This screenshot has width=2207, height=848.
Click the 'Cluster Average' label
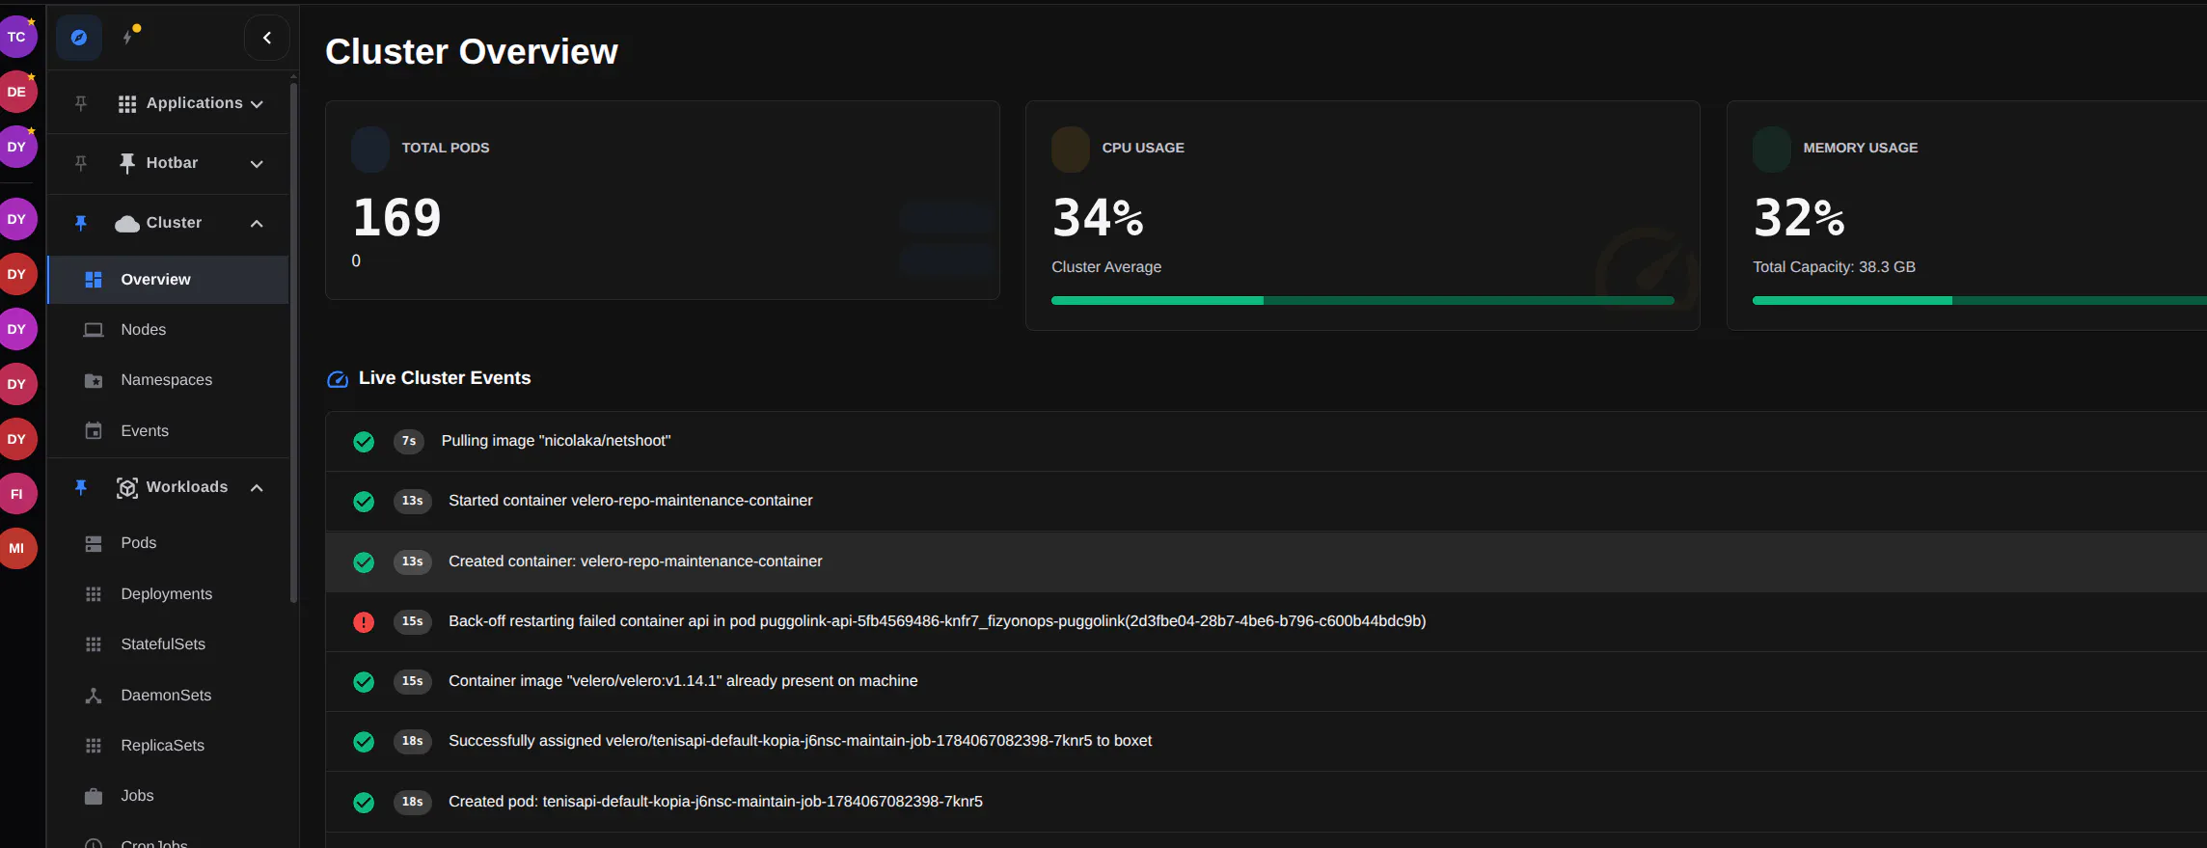1106,267
